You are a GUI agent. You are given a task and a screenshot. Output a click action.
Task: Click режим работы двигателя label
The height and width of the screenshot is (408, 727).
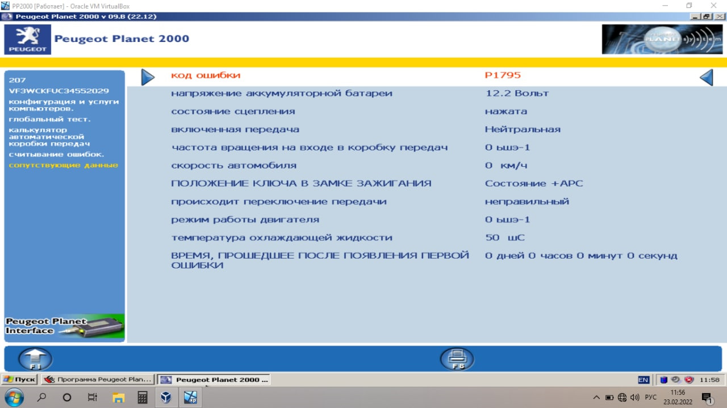(x=245, y=220)
